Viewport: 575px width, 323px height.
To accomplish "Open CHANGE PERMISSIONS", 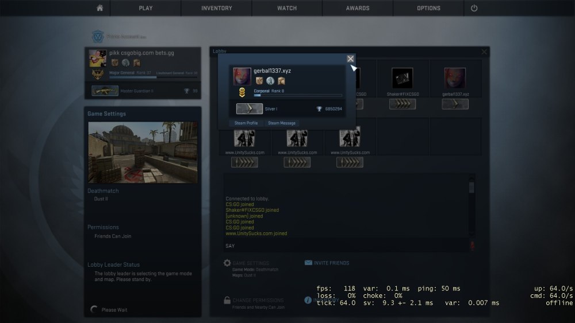I will point(258,300).
